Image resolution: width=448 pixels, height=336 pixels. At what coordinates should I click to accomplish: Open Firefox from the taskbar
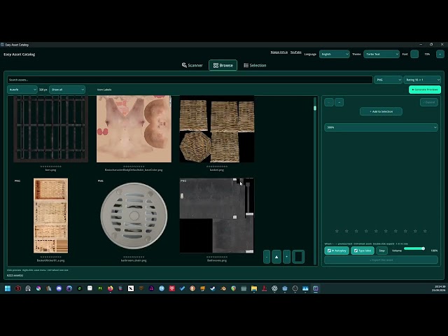(111, 288)
